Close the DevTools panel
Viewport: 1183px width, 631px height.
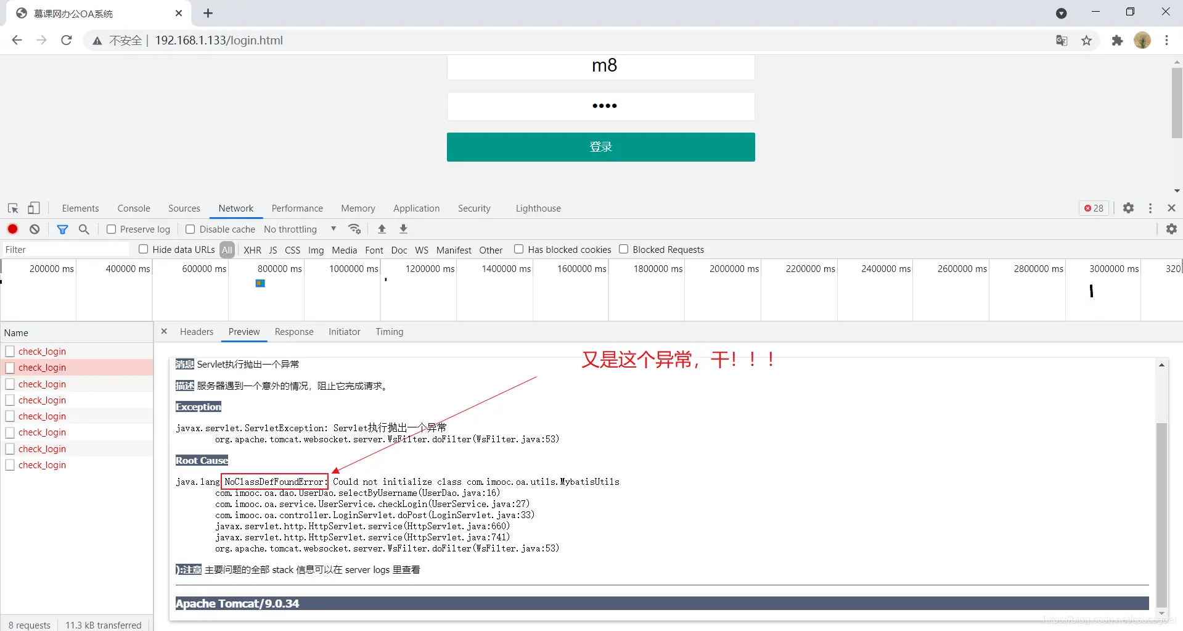1171,208
